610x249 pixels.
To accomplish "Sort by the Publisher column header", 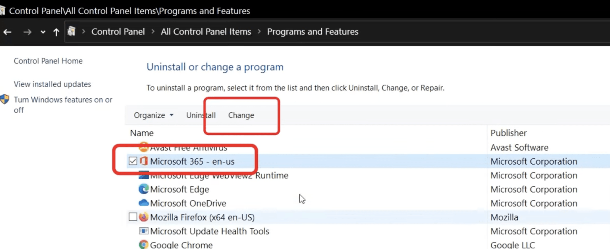I will [x=509, y=133].
